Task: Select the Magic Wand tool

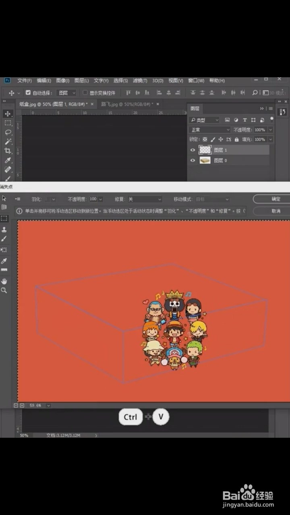Action: point(8,142)
